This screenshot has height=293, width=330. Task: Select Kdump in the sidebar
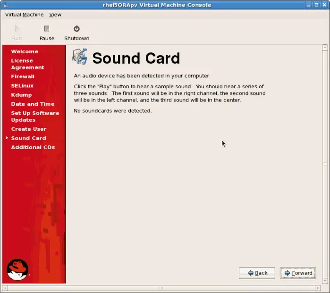(x=21, y=95)
